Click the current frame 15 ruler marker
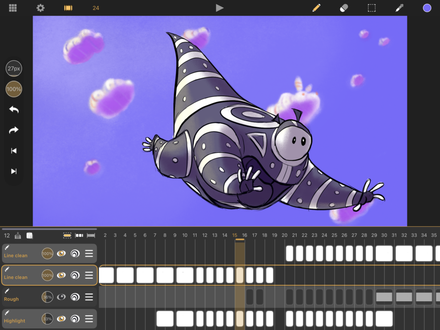 [235, 235]
